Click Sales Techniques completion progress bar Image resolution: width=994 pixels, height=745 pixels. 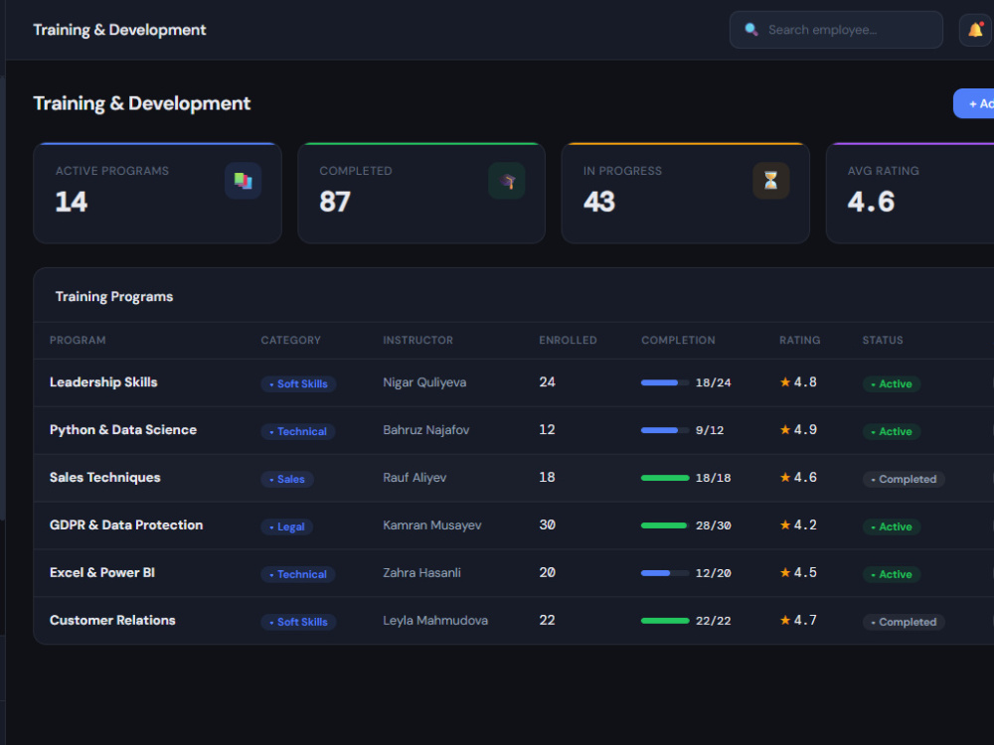point(665,478)
